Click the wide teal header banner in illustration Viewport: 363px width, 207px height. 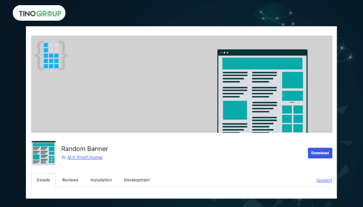262,63
